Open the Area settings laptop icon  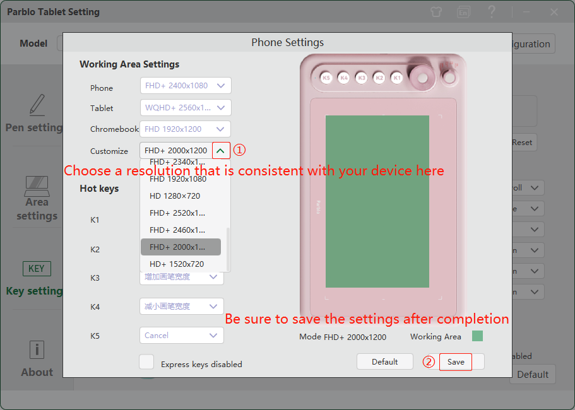(37, 186)
